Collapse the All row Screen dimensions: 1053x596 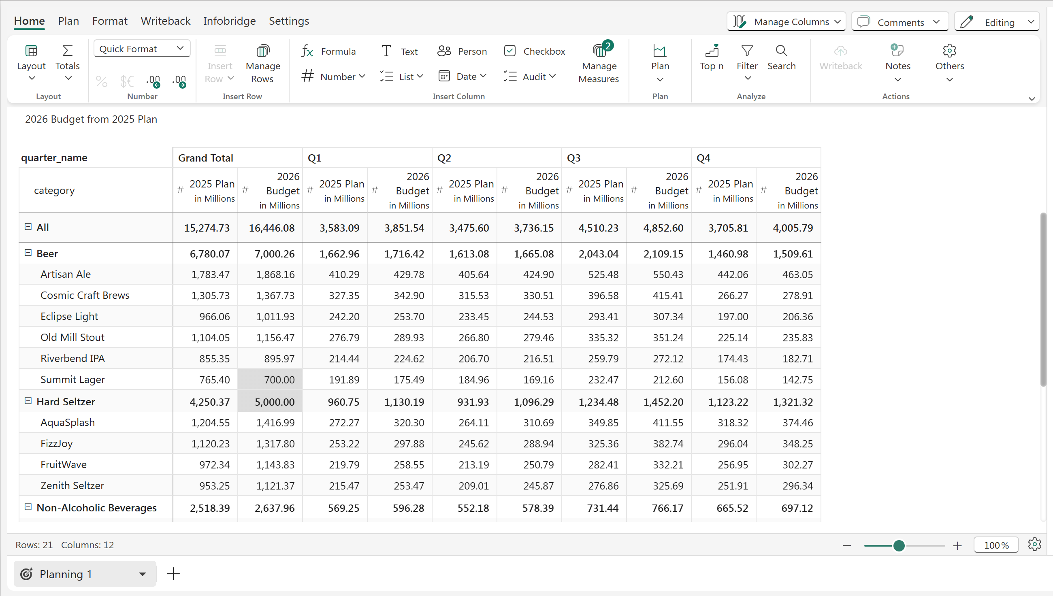[x=28, y=227]
